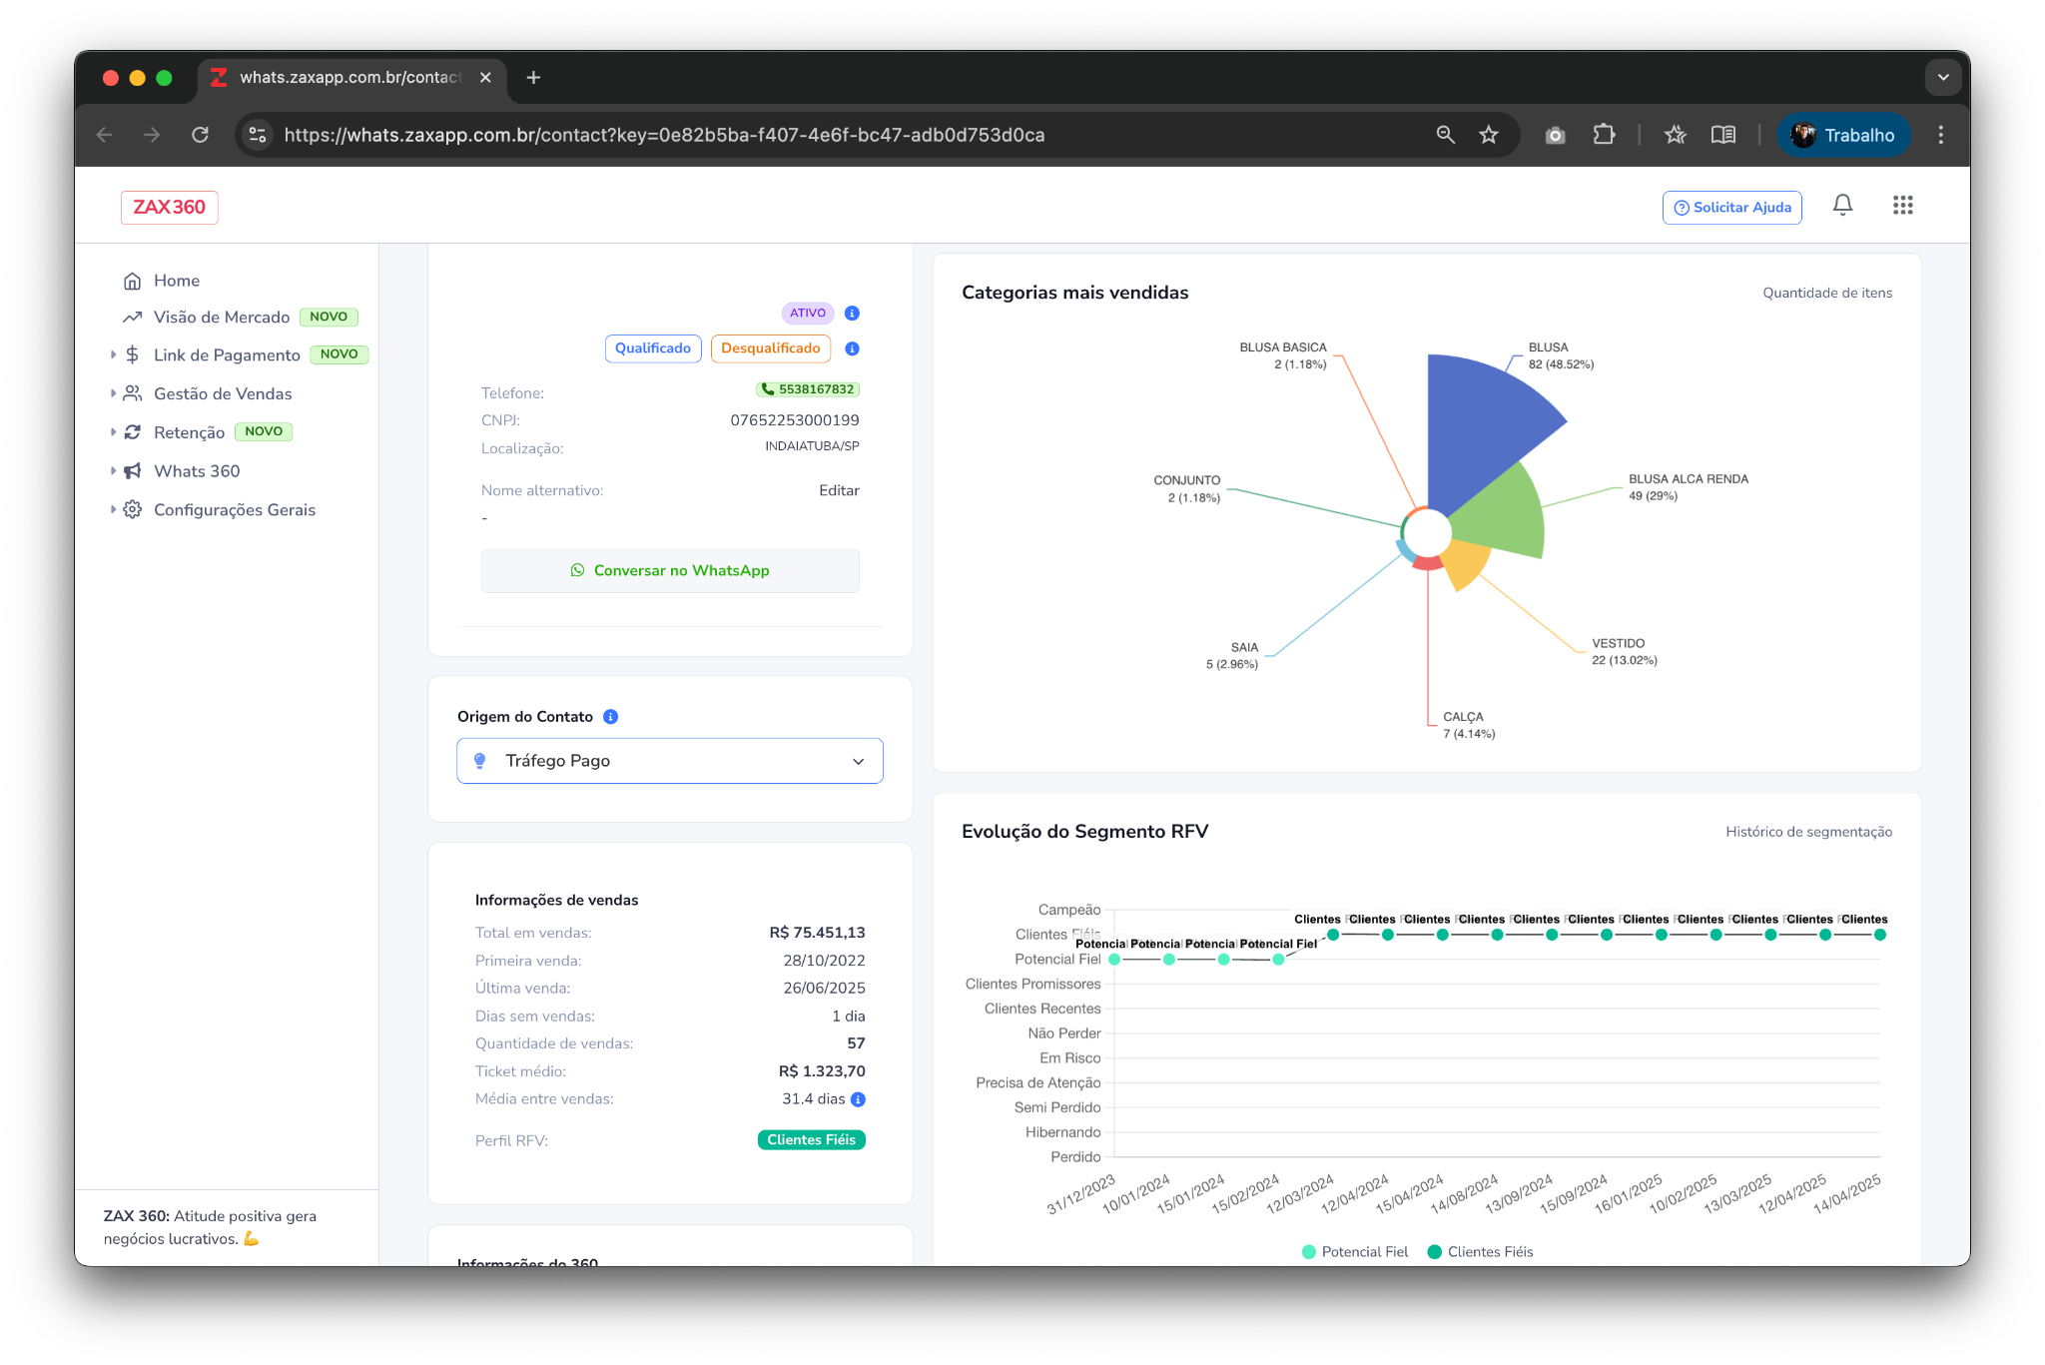Viewport: 2045px width, 1365px height.
Task: Click Solicitar Ajuda button
Action: tap(1731, 208)
